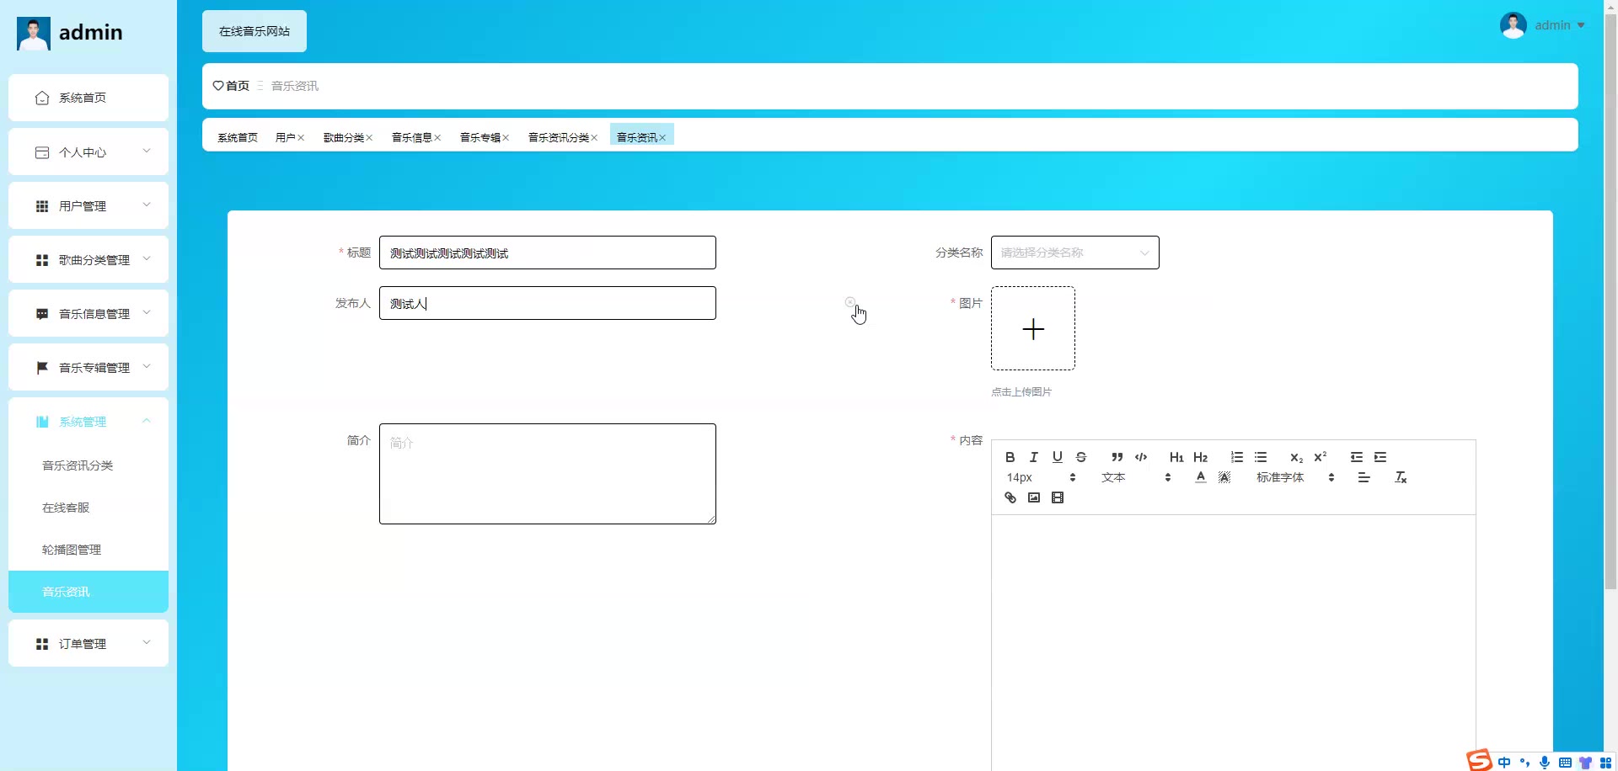Close the 用户 tab
This screenshot has width=1618, height=771.
[x=301, y=138]
